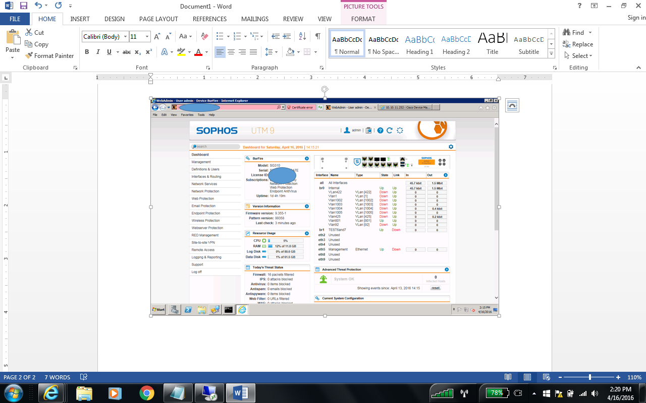The height and width of the screenshot is (403, 646).
Task: Click the Windows Start orb
Action: [13, 393]
